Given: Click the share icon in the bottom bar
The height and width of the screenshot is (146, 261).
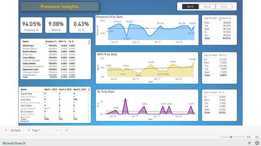Looking at the screenshot, I should click(x=249, y=143).
